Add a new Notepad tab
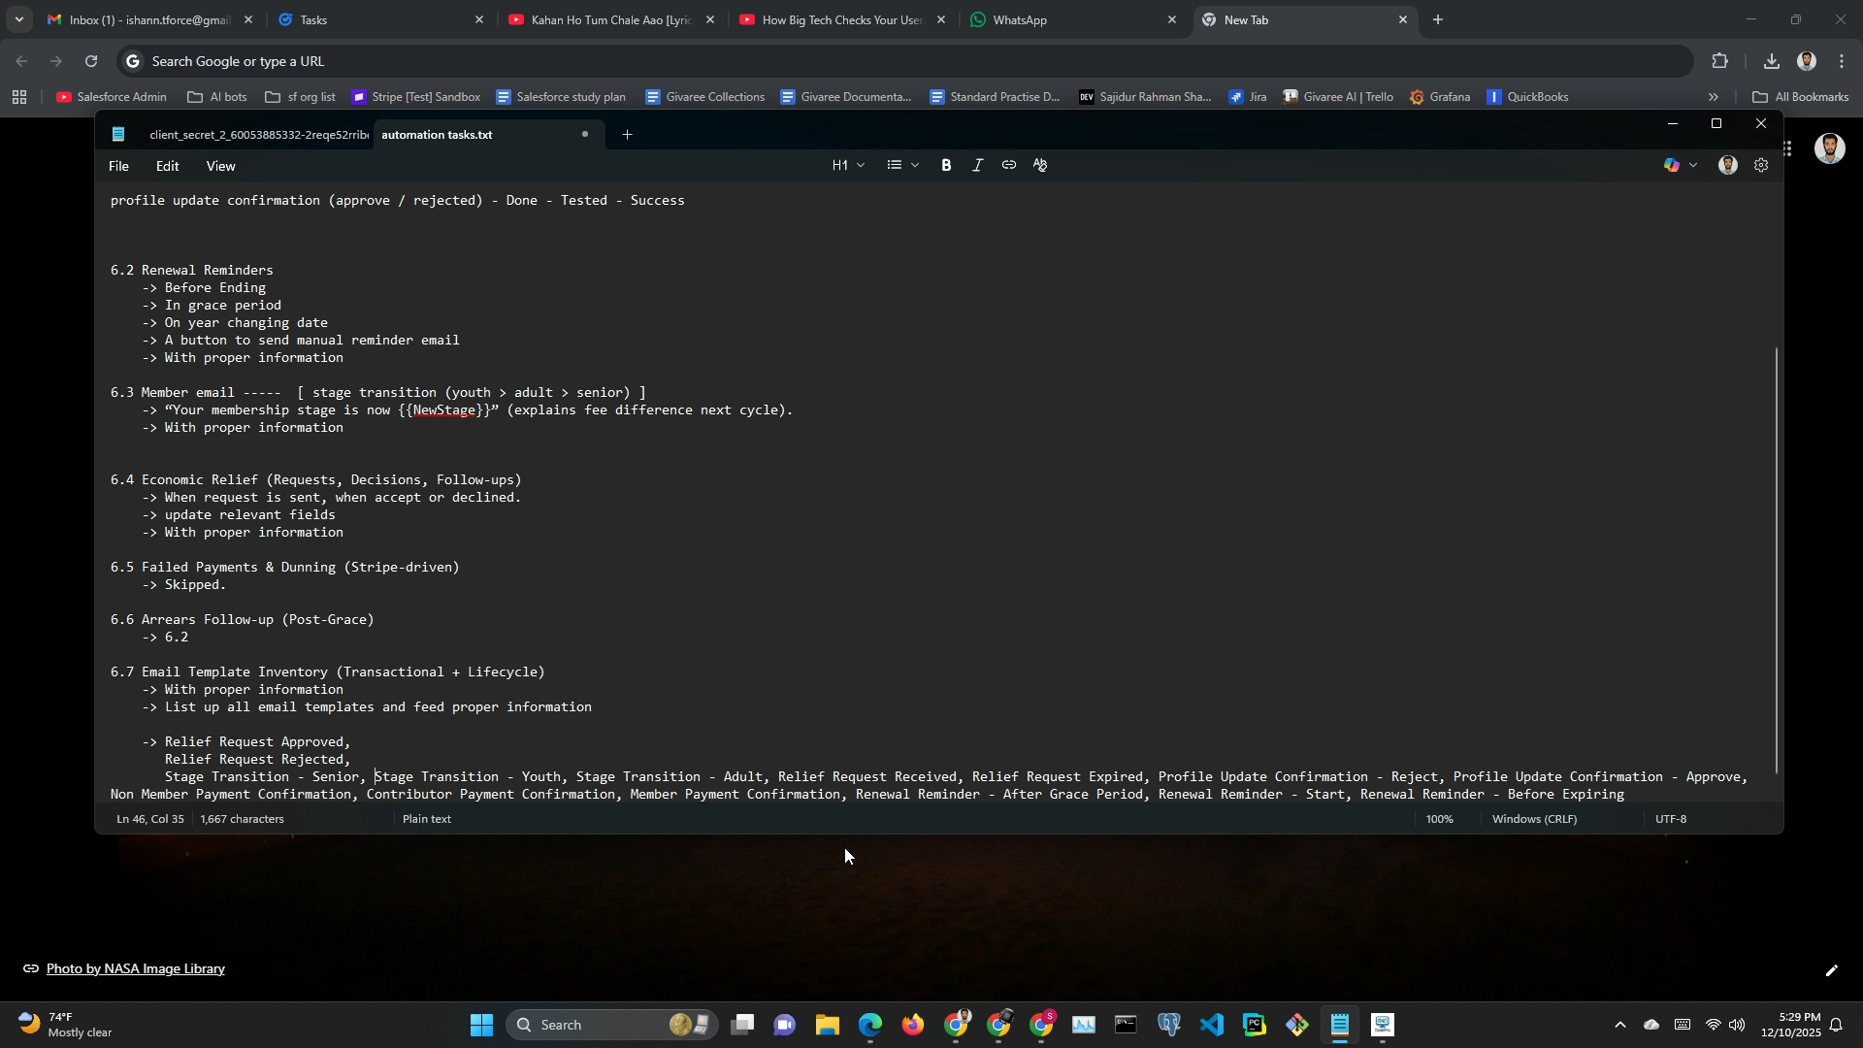This screenshot has height=1048, width=1863. pyautogui.click(x=627, y=135)
